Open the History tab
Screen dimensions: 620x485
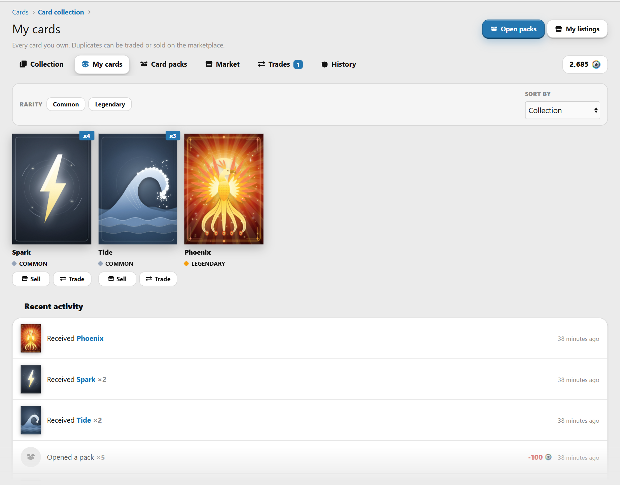338,64
